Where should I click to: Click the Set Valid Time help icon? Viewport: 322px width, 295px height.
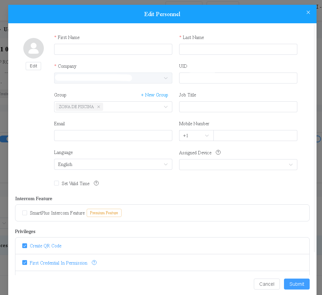pos(96,183)
